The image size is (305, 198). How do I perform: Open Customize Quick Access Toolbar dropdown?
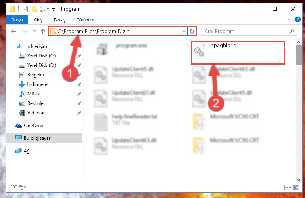(53, 9)
